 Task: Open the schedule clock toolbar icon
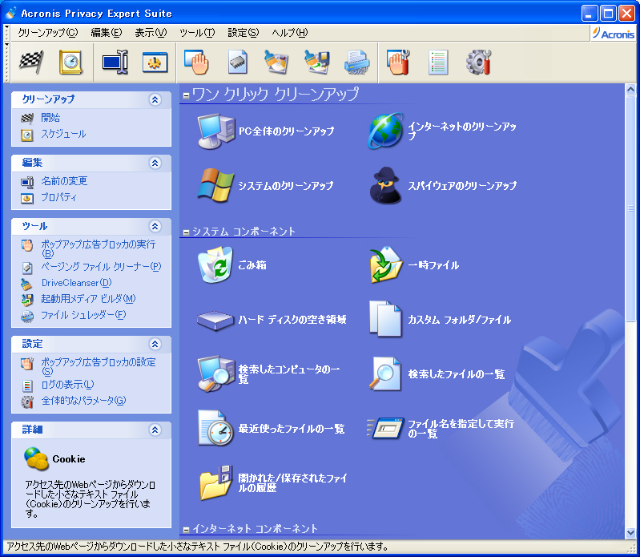[x=71, y=62]
